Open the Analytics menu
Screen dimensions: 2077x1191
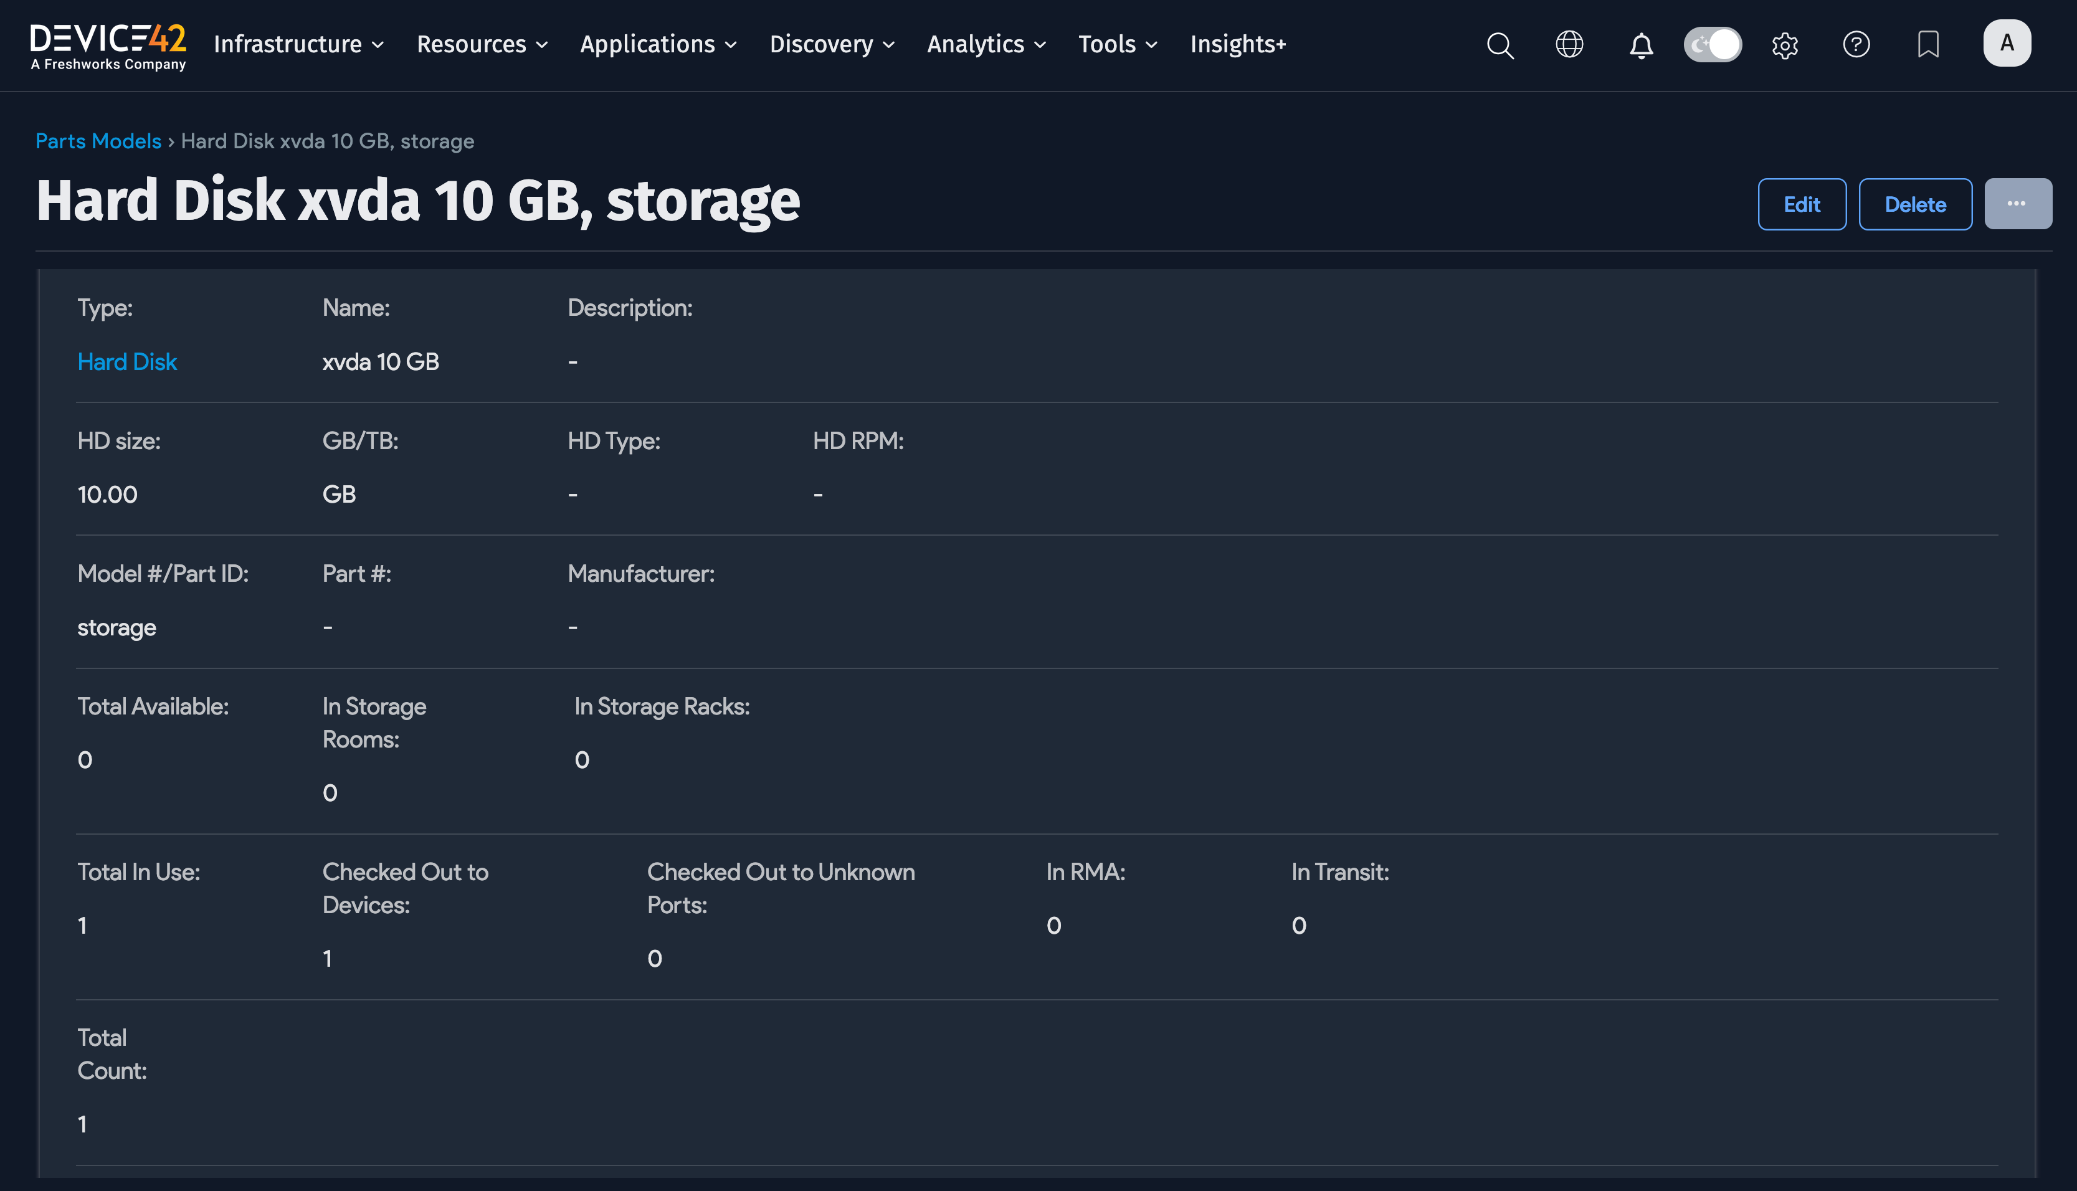pos(986,44)
